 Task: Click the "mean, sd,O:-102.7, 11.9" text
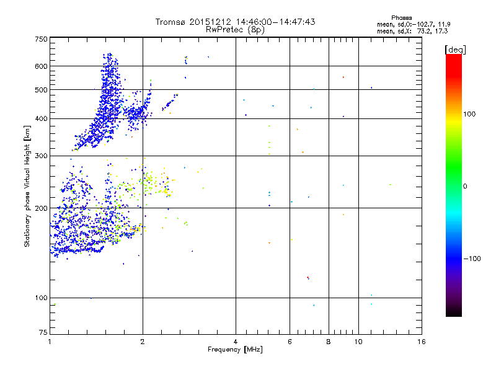pyautogui.click(x=414, y=24)
